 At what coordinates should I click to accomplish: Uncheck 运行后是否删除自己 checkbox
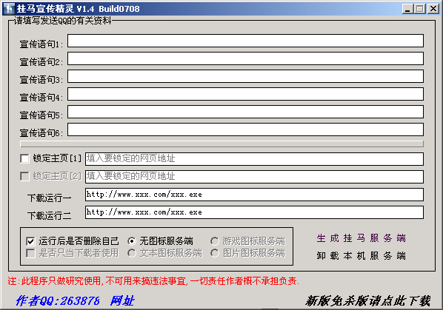pyautogui.click(x=30, y=241)
